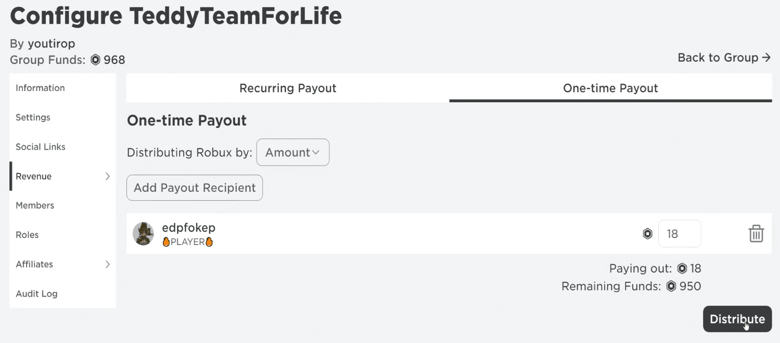The height and width of the screenshot is (343, 780).
Task: Expand the Affiliates sidebar submenu arrow
Action: pyautogui.click(x=107, y=264)
